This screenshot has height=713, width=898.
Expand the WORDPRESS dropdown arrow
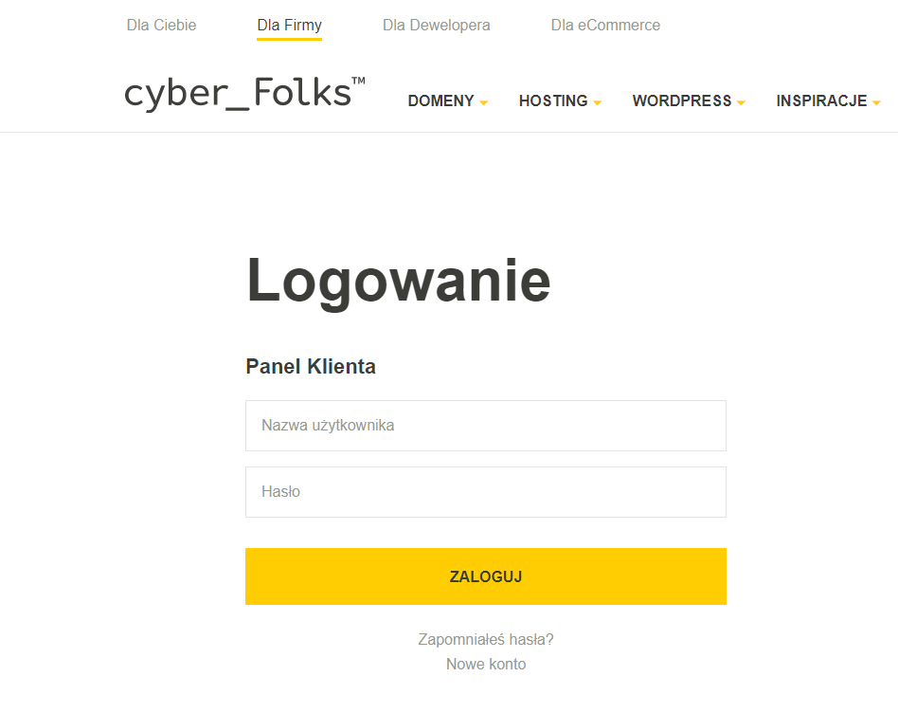[741, 103]
